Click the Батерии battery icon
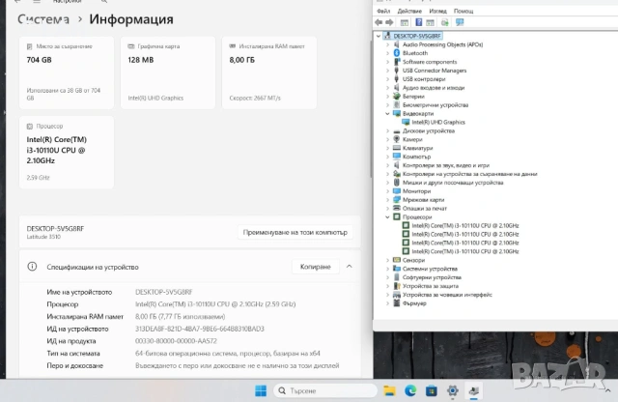The width and height of the screenshot is (618, 402). (397, 97)
